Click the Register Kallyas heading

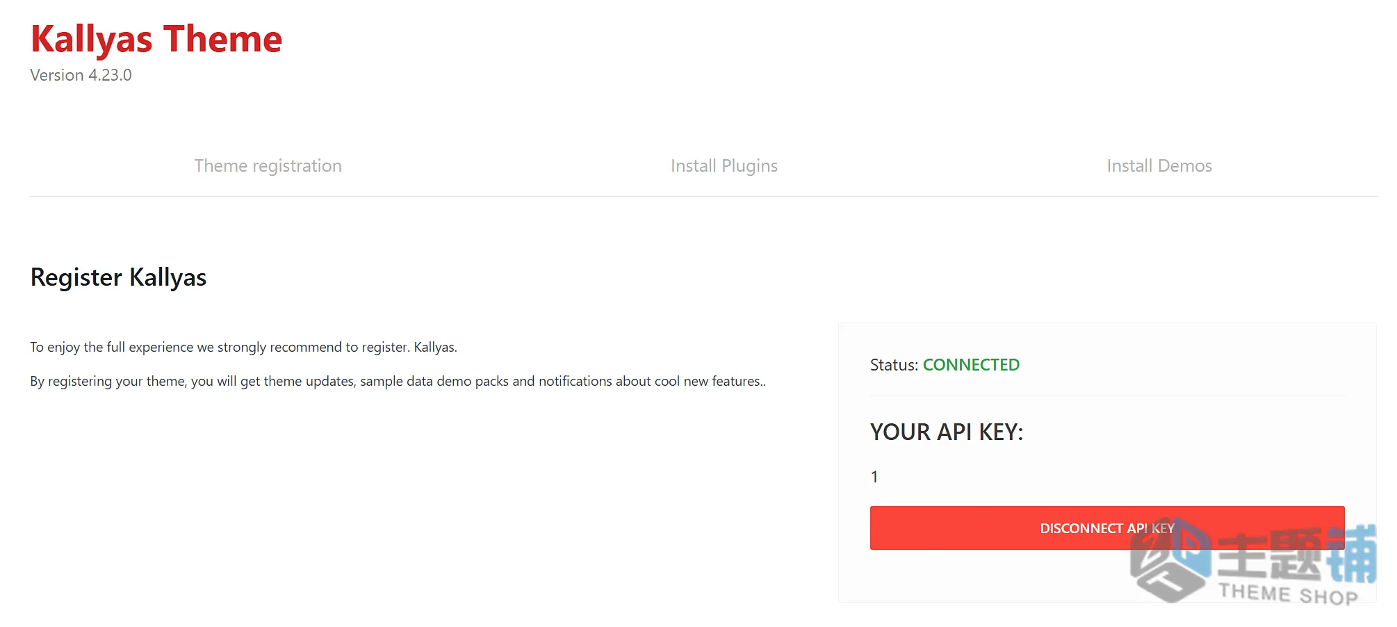tap(118, 277)
